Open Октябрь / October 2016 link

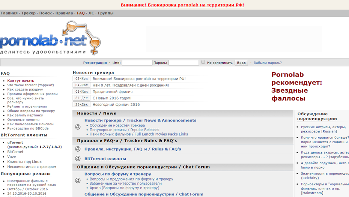28,189
